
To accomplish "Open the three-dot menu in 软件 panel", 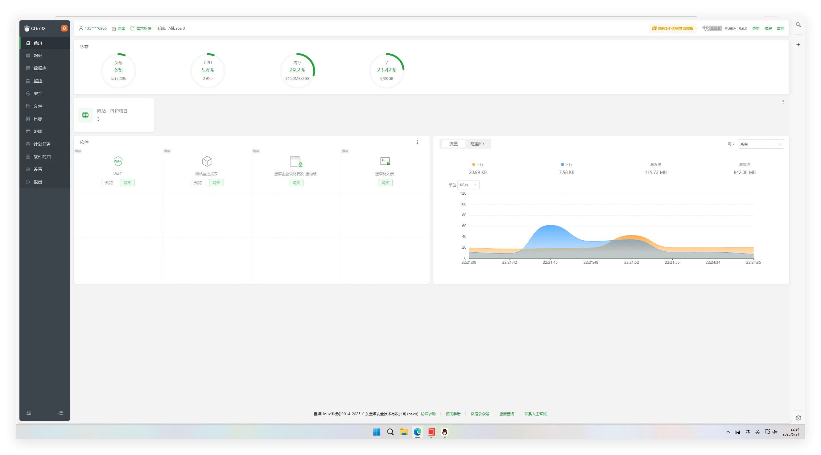I will pyautogui.click(x=417, y=142).
